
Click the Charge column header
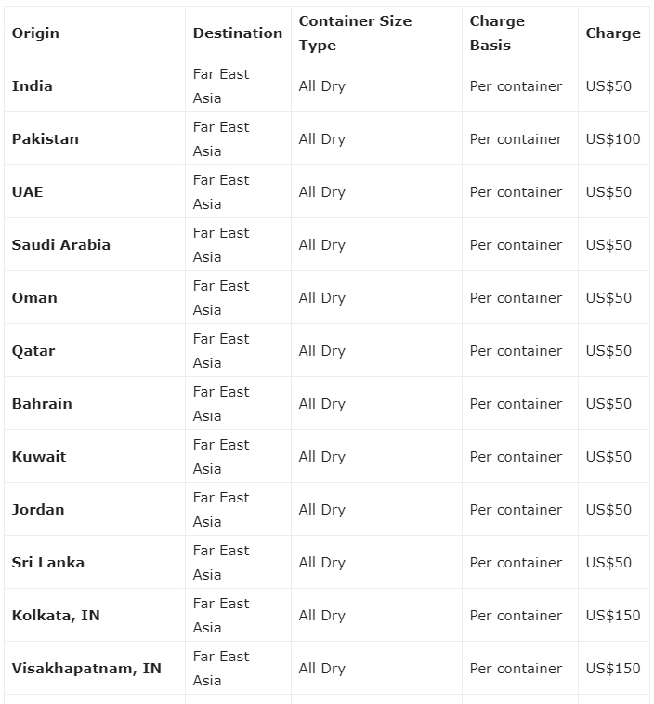point(613,33)
